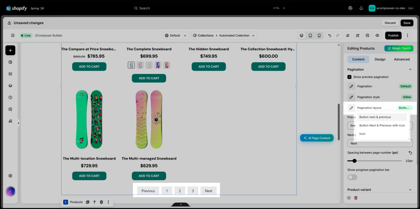The width and height of the screenshot is (420, 209).
Task: Duplicate the Products element
Action: tap(88, 202)
